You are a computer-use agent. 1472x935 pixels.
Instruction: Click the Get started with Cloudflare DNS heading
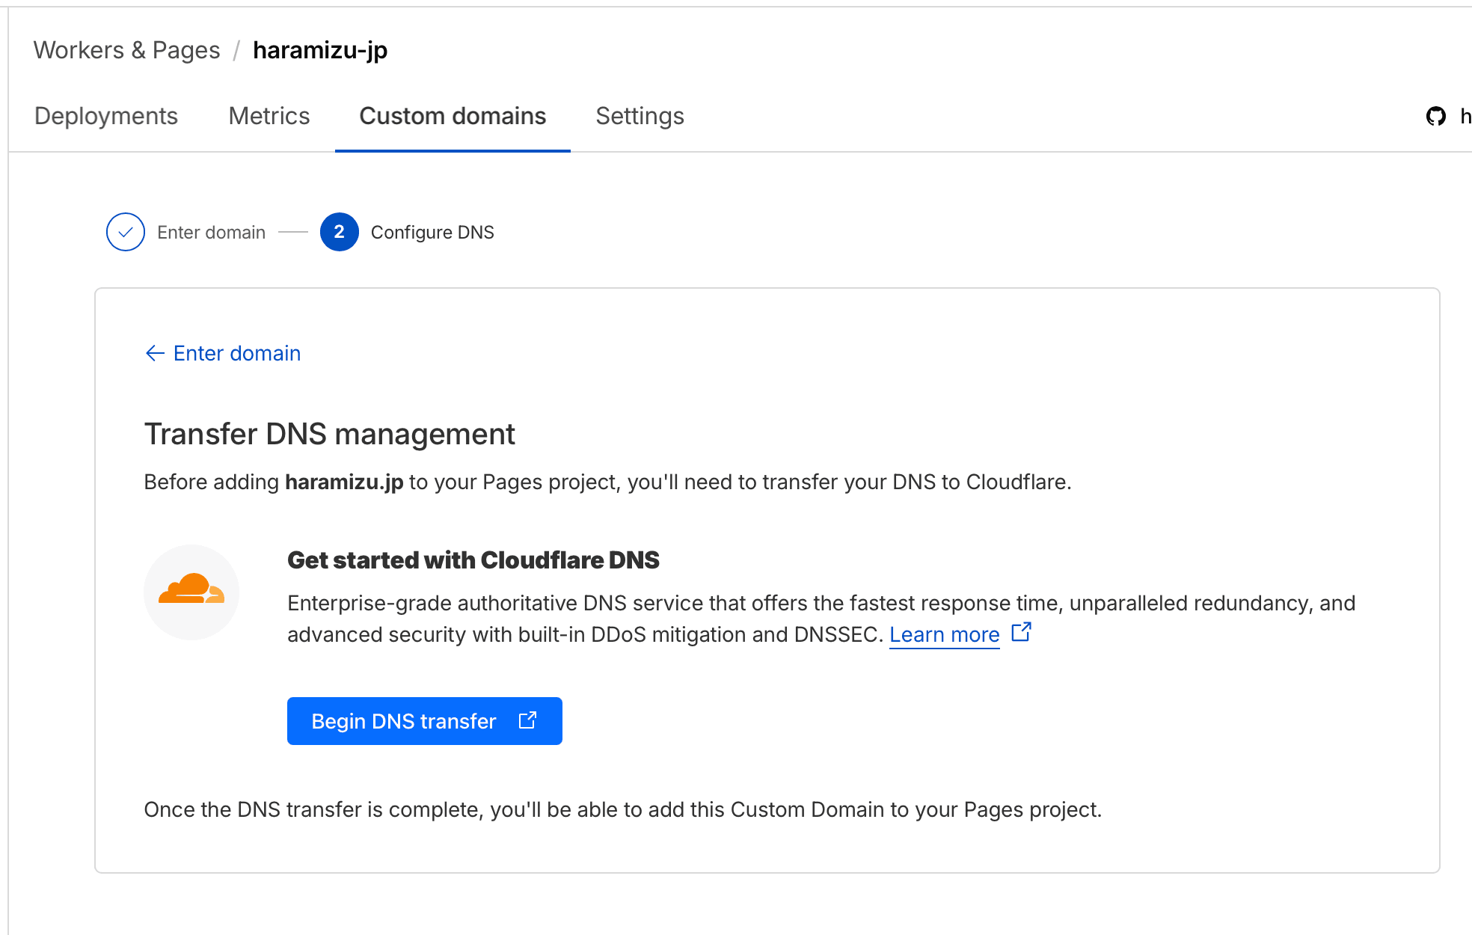[473, 560]
